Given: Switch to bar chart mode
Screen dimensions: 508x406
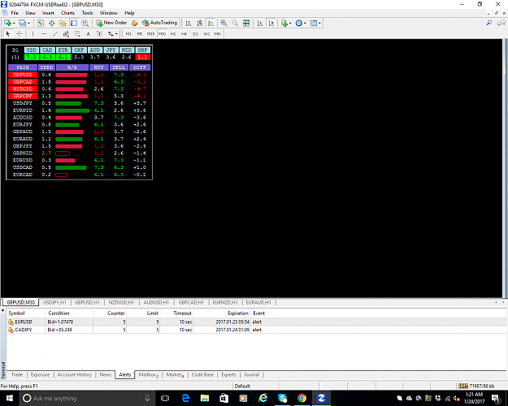Looking at the screenshot, I should point(189,23).
